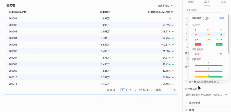Choose the green down arrow icon style
The width and height of the screenshot is (231, 112).
pos(221,35)
